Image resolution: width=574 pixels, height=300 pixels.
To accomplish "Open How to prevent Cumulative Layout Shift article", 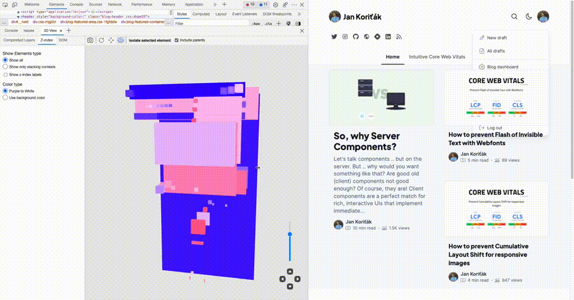I will [488, 255].
